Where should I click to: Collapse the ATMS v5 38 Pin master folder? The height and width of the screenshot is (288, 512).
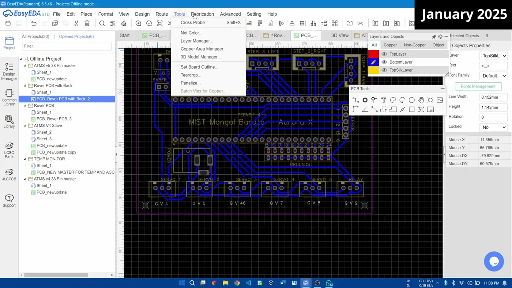pos(25,66)
